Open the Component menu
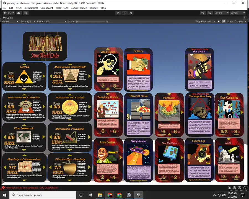The height and width of the screenshot is (199, 249). click(x=46, y=8)
